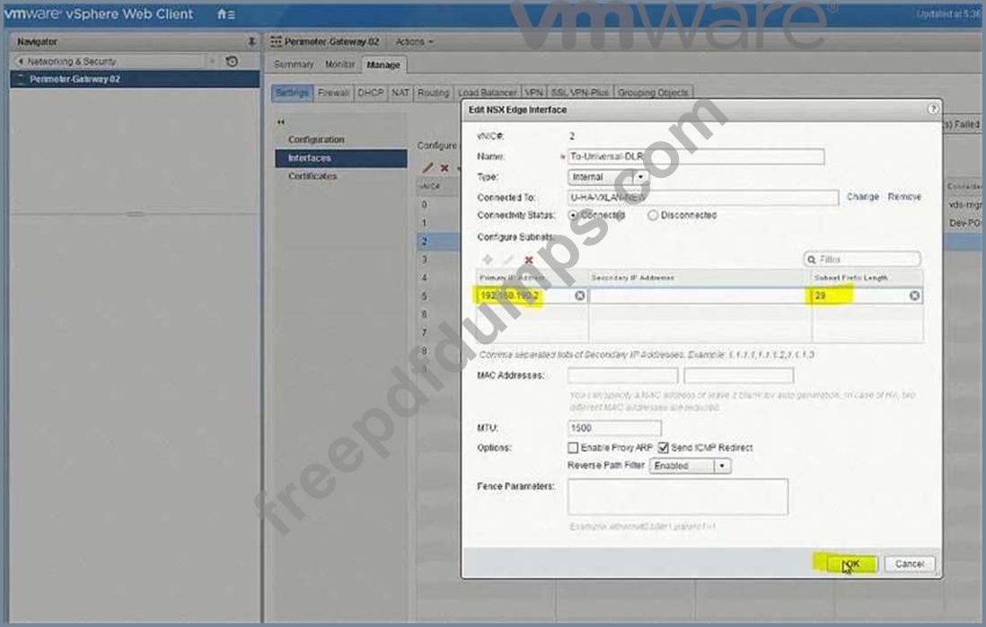Click the first MAC Addresses field
986x627 pixels.
[x=622, y=375]
